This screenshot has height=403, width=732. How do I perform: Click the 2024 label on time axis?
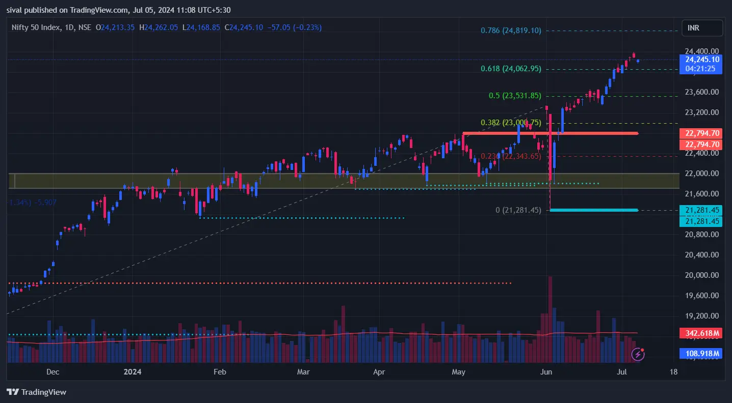[133, 372]
